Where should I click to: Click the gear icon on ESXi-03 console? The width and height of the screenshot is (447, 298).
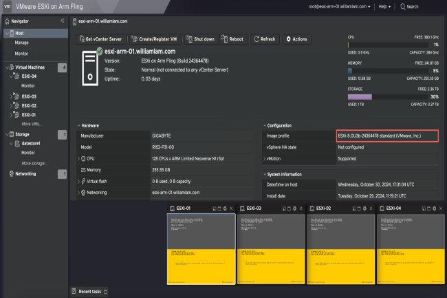295,209
